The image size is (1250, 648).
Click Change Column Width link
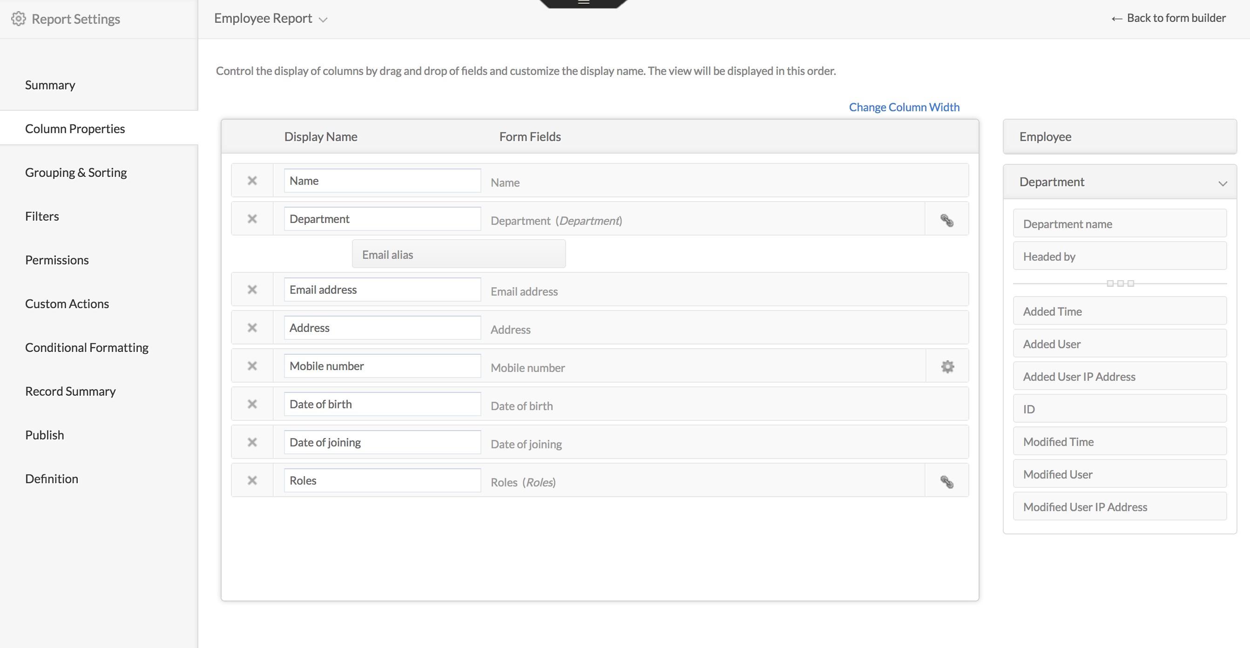[904, 107]
